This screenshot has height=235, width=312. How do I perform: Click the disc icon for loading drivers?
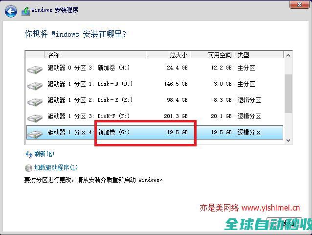pyautogui.click(x=28, y=168)
